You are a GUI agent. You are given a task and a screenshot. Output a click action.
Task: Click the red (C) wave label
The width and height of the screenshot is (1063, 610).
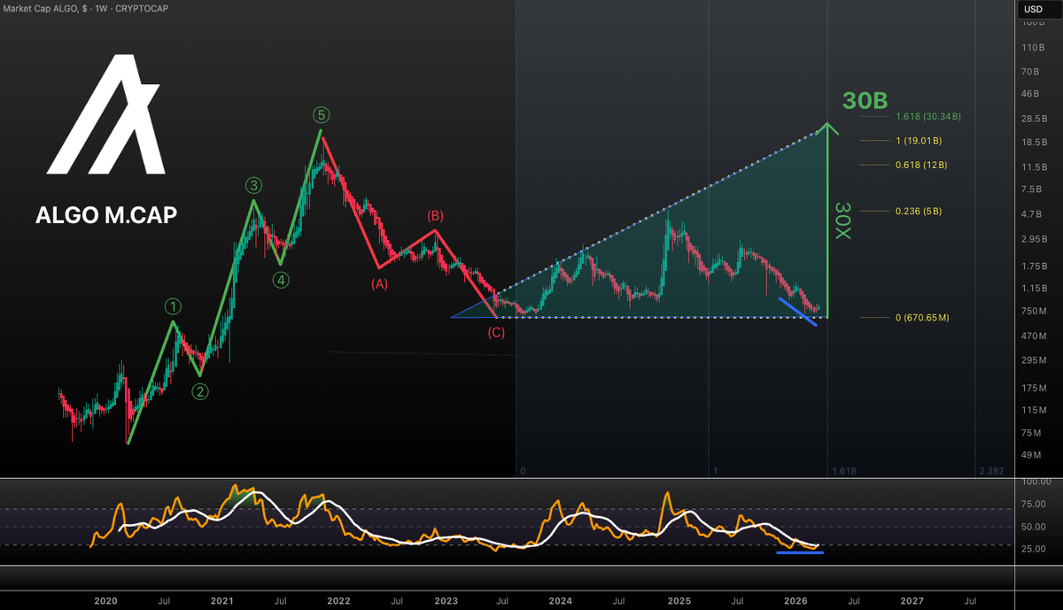(495, 333)
